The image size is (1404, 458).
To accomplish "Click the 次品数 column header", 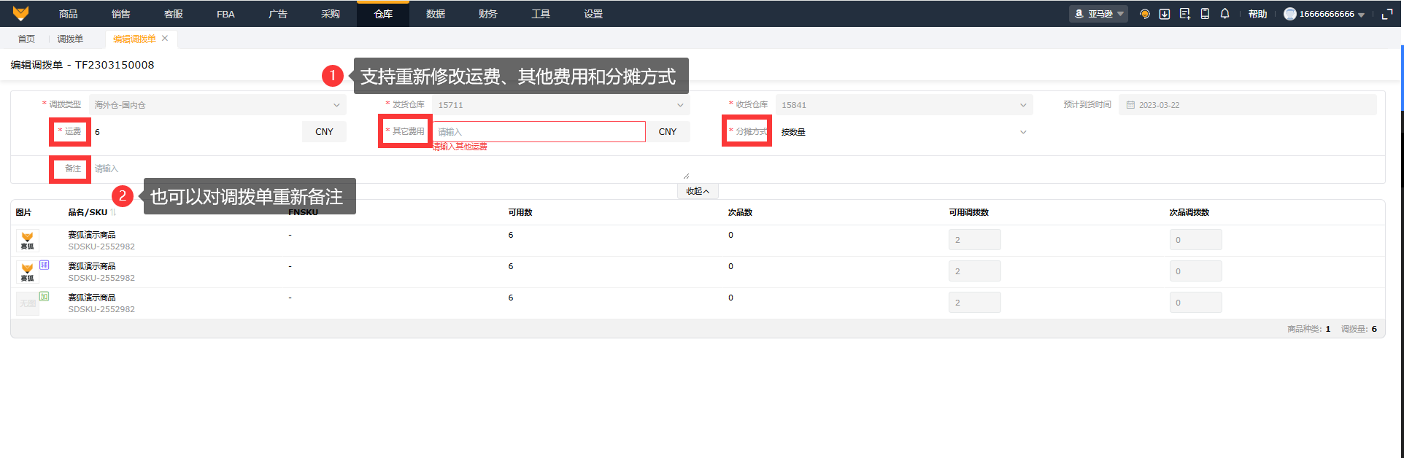I will click(740, 212).
